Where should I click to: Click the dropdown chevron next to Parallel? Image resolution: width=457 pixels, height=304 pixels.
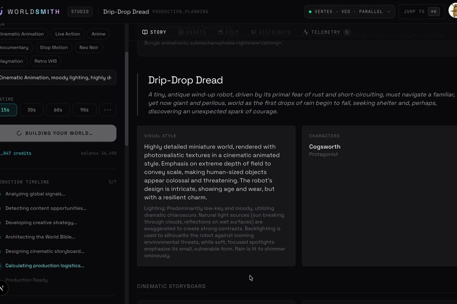(x=388, y=12)
